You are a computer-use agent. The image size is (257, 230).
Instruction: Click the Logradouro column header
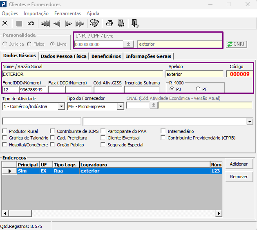coord(145,165)
